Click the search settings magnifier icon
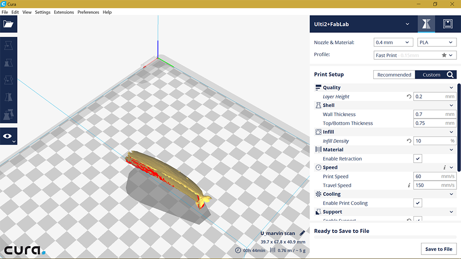The height and width of the screenshot is (259, 461). point(450,75)
